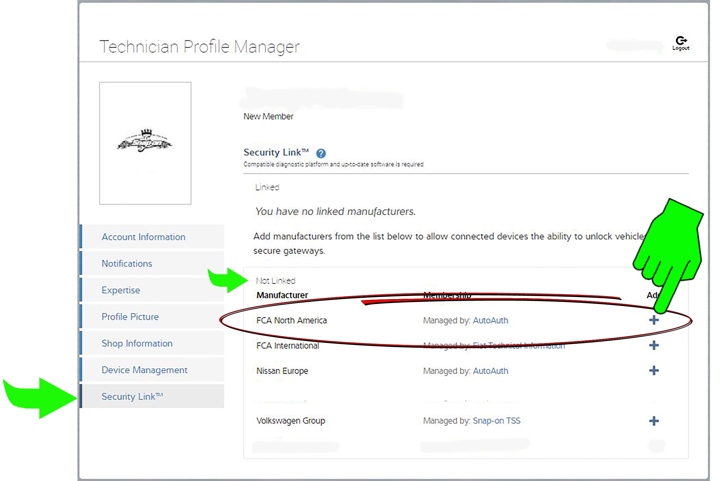Open the Security Link help question-mark icon
The width and height of the screenshot is (723, 481).
321,153
